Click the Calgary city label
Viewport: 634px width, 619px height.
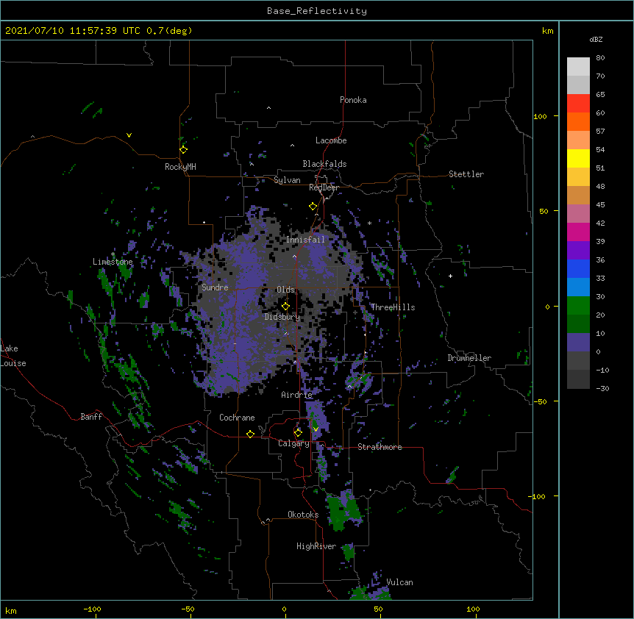tap(294, 443)
